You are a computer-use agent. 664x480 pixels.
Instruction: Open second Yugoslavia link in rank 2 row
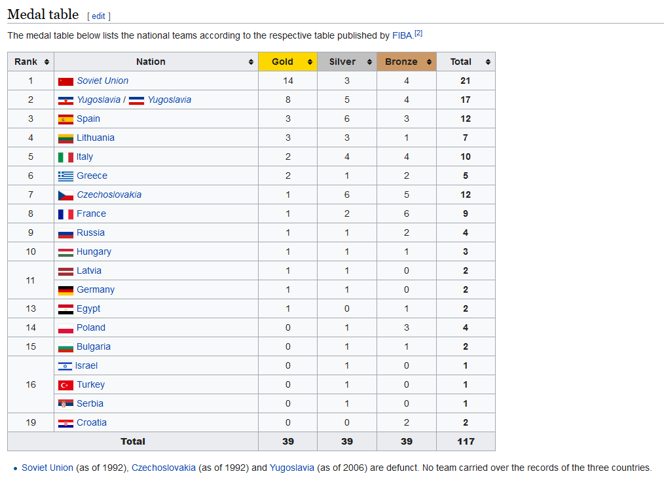170,100
